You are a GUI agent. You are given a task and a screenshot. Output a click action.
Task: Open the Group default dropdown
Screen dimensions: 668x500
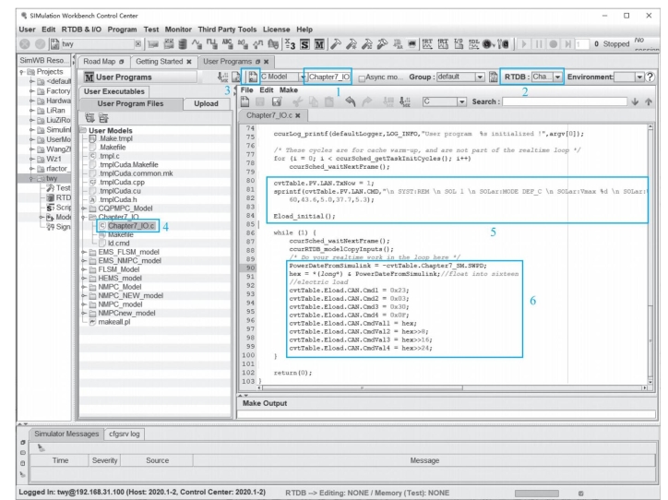480,77
